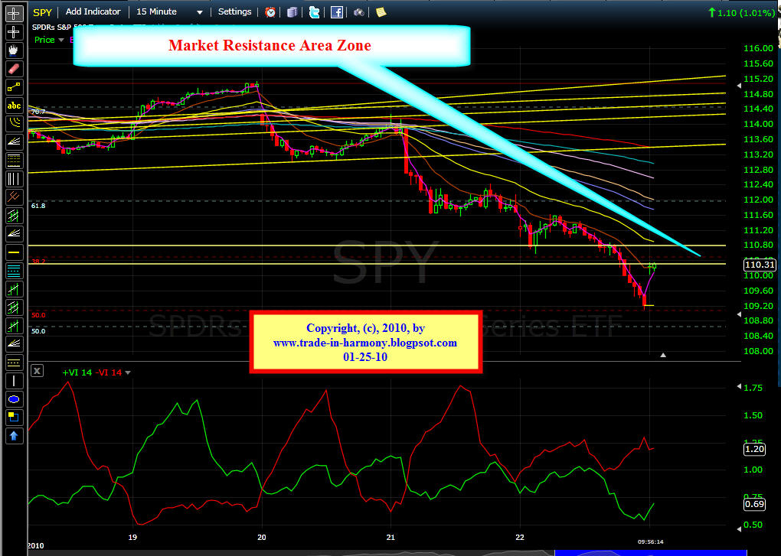Click the 116.00 price axis label
Viewport: 781px width, 556px height.
[758, 48]
